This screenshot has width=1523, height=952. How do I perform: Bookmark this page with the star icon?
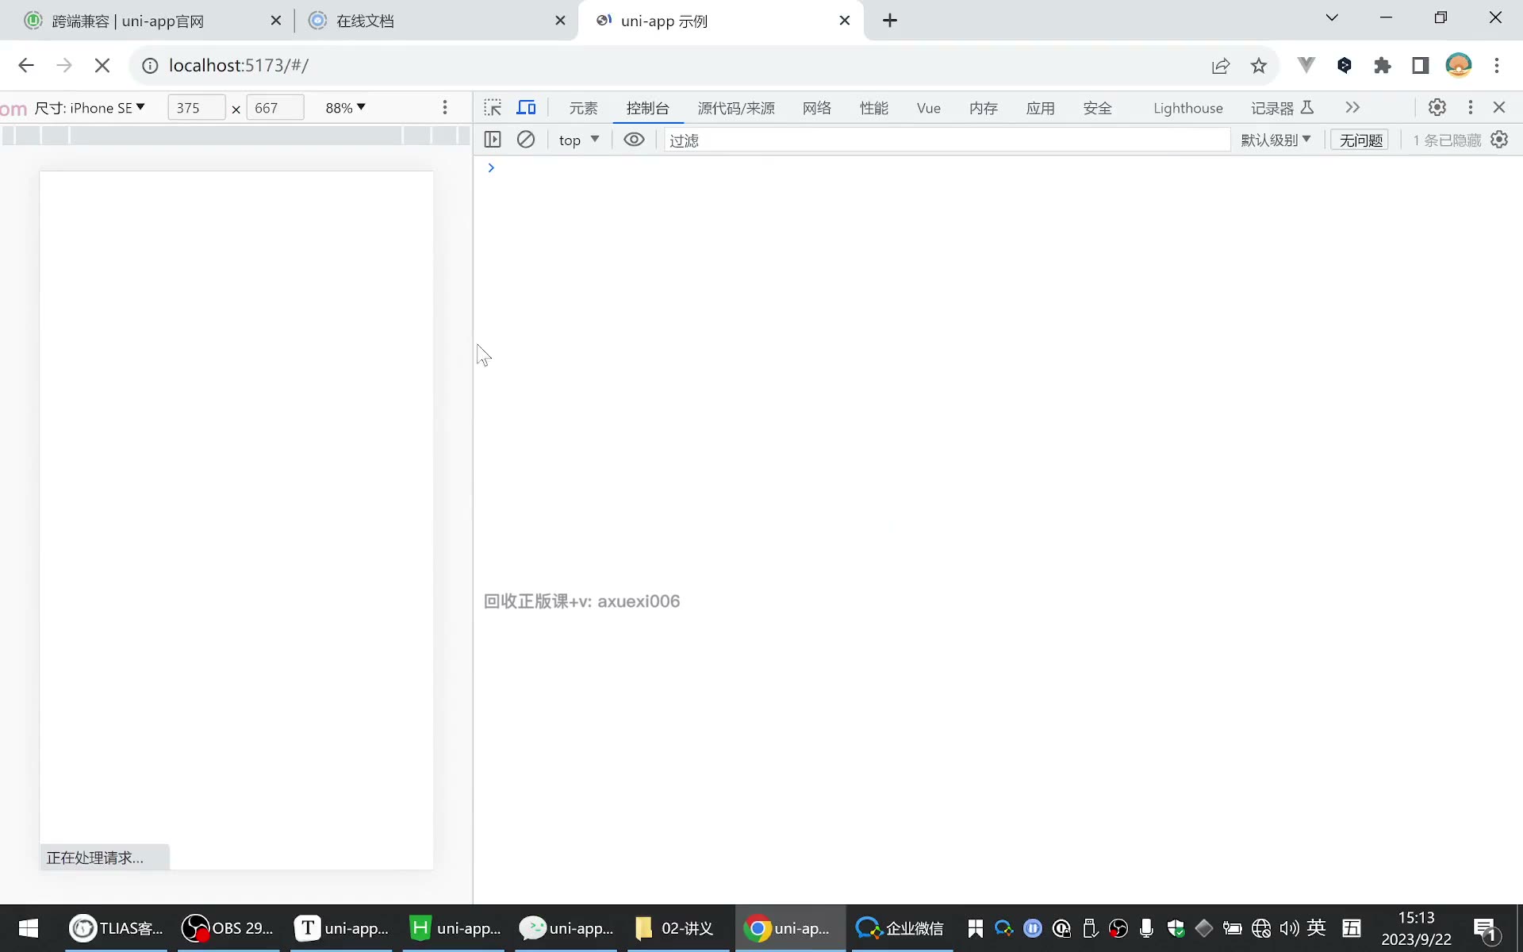pyautogui.click(x=1259, y=66)
